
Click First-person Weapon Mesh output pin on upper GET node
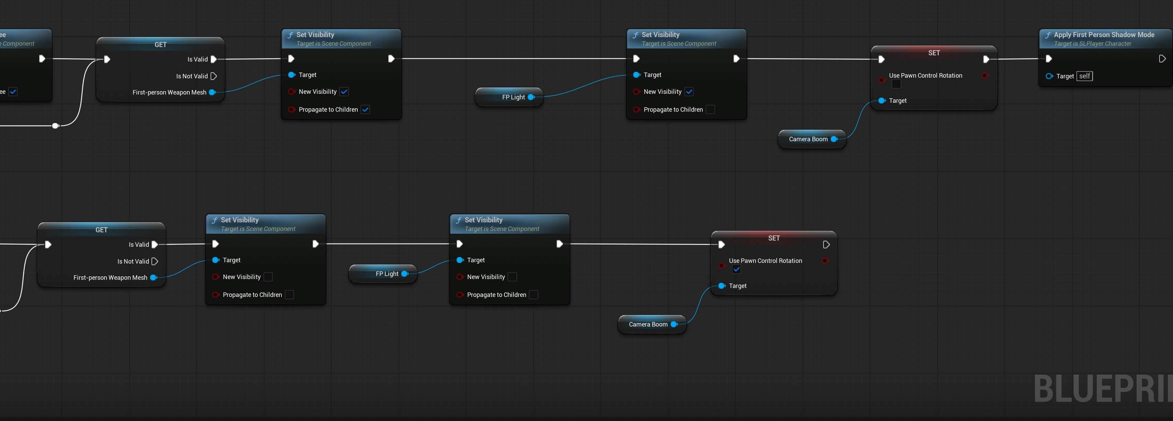[x=212, y=92]
